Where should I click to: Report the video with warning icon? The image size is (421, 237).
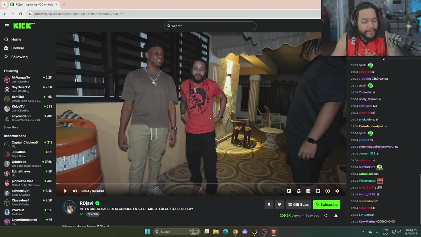point(336,216)
